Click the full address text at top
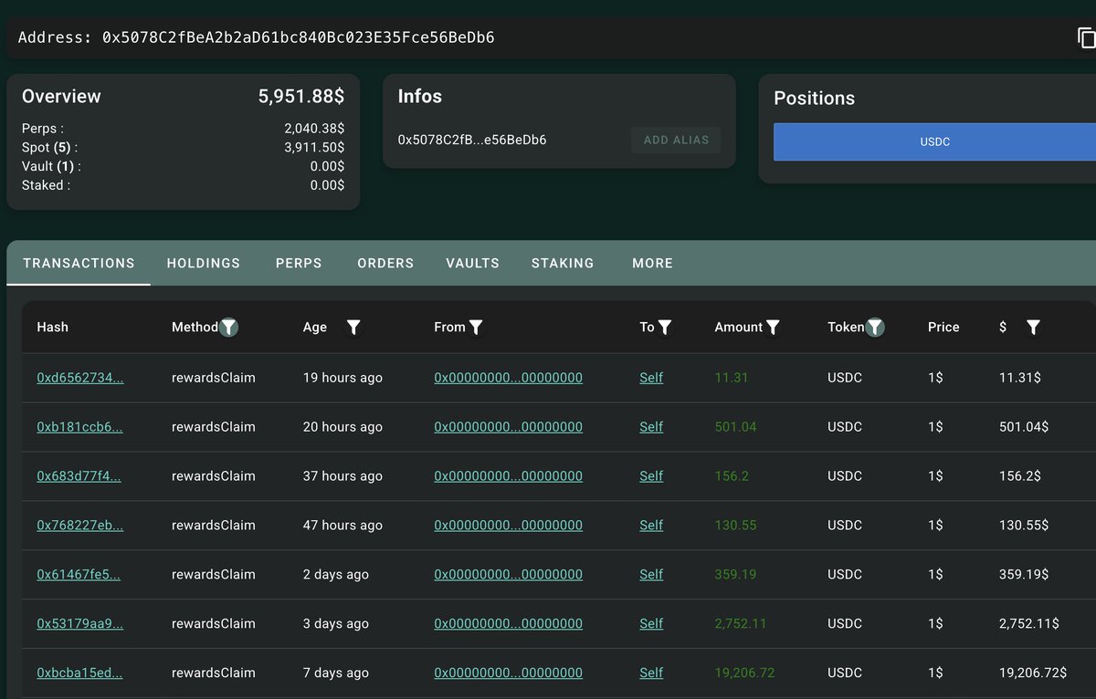The height and width of the screenshot is (699, 1096). 298,37
